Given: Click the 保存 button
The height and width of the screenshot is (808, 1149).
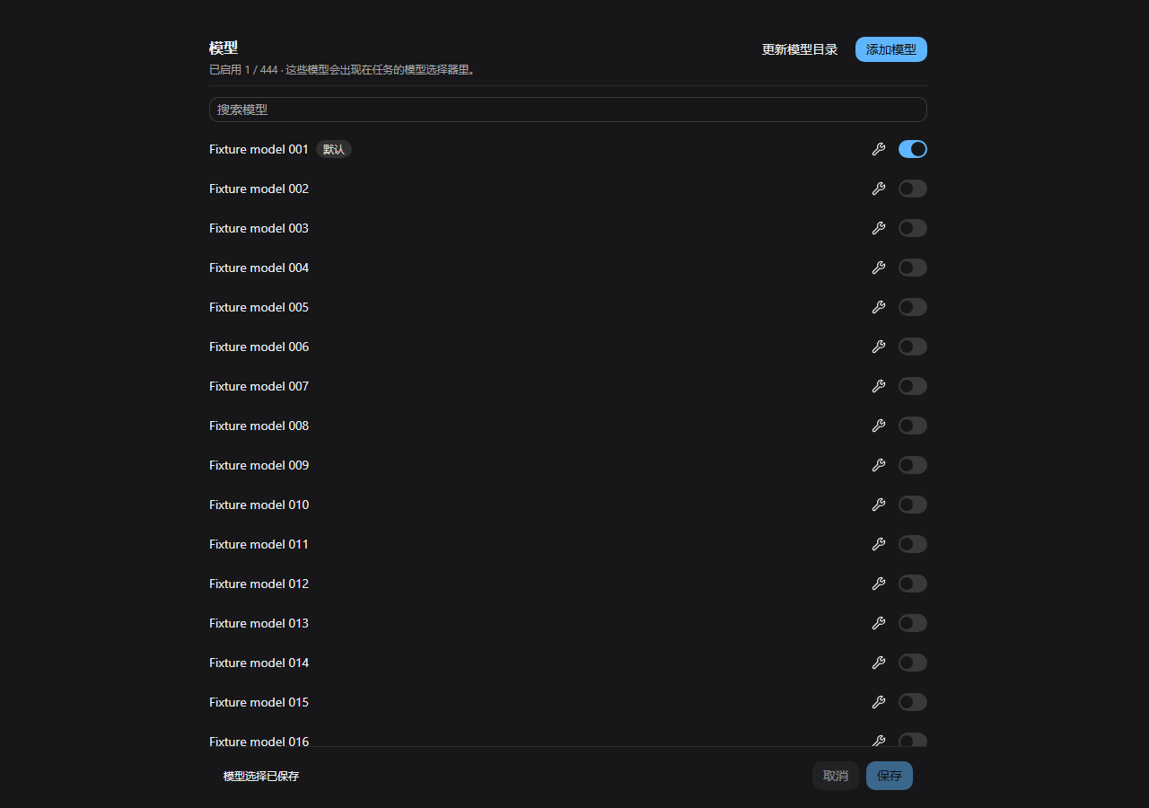Looking at the screenshot, I should [890, 776].
